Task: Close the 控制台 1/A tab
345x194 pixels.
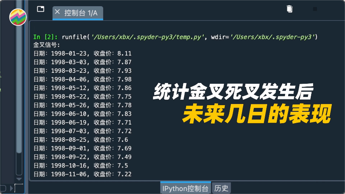Action: 58,12
